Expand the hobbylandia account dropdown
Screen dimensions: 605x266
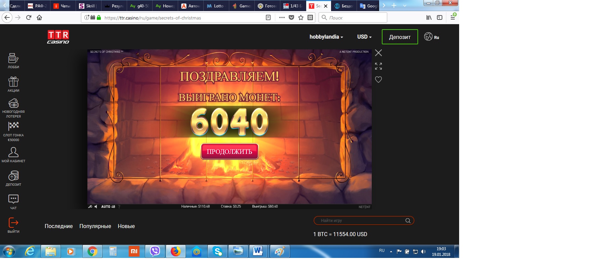(x=326, y=37)
